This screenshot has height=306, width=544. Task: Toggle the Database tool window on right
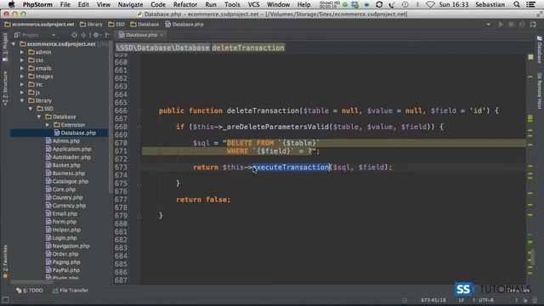(x=540, y=49)
